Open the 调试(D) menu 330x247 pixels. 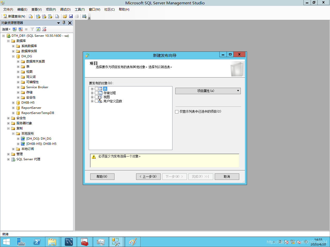(65, 9)
